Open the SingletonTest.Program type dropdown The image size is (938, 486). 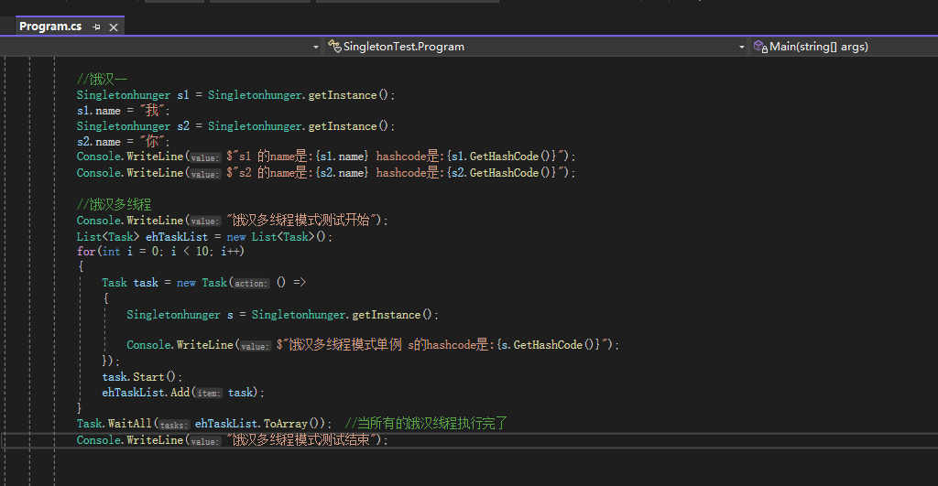click(742, 47)
